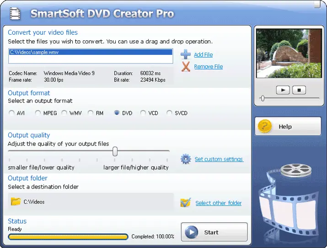The image size is (327, 248).
Task: Select the WMV radio button
Action: pos(64,113)
